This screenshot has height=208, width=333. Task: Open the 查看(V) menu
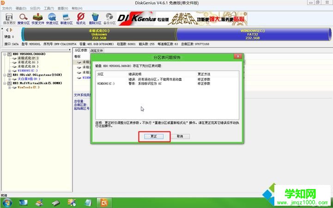(63, 8)
